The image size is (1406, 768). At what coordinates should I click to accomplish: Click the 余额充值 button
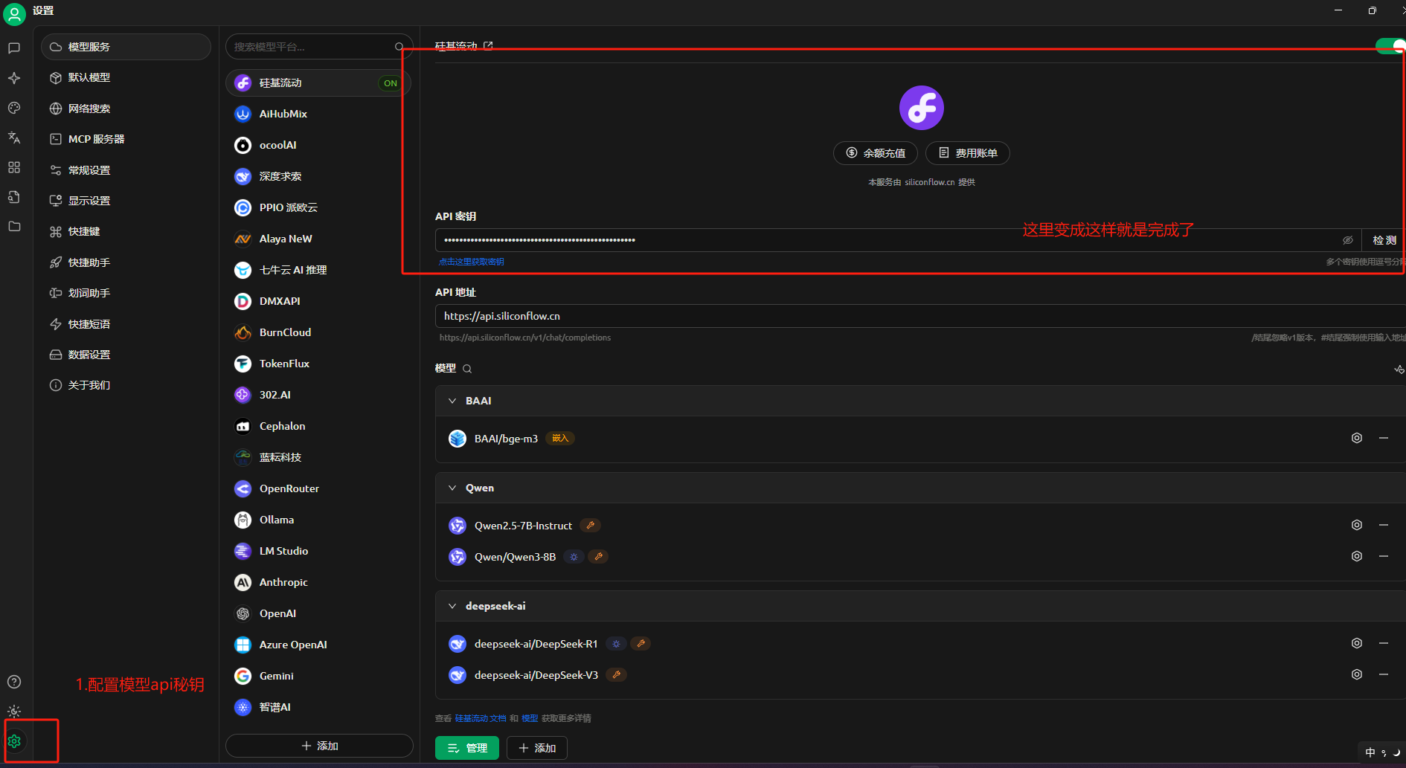point(876,153)
